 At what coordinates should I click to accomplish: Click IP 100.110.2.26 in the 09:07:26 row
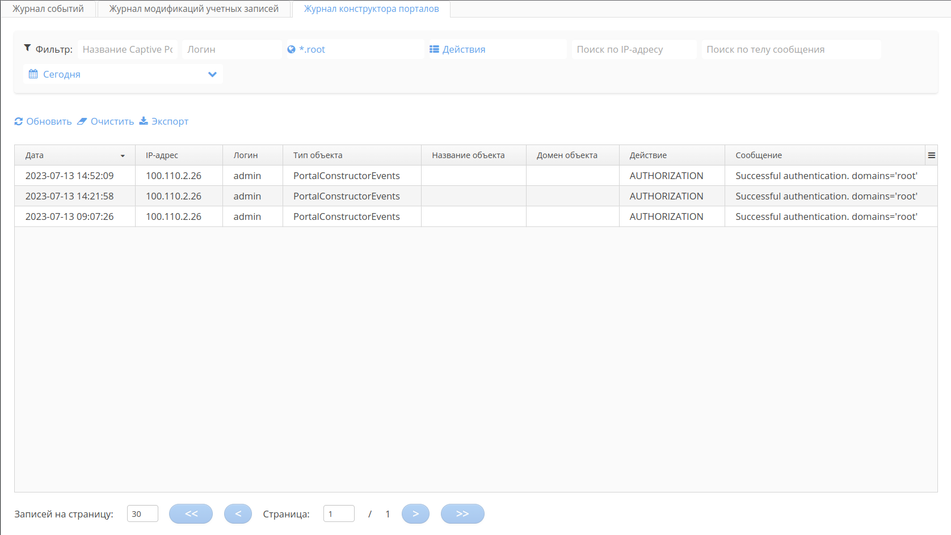(174, 216)
